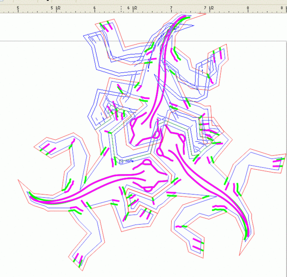Click the "6" mark on the ruler

click(x=94, y=8)
